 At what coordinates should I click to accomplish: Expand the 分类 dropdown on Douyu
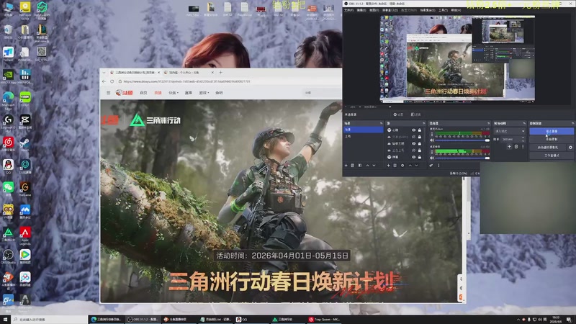tap(174, 93)
